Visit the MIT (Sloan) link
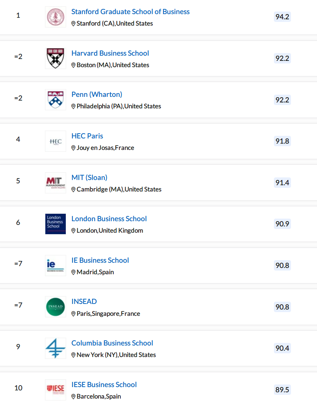Image resolution: width=317 pixels, height=406 pixels. coord(89,177)
